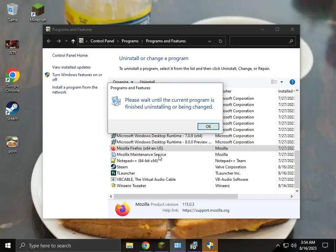Click the Programs breadcrumb
Viewport: 336px width, 252px height.
130,41
